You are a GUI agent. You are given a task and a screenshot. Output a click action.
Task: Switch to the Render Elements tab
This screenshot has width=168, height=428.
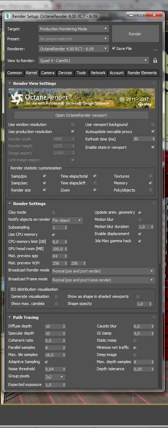point(142,73)
